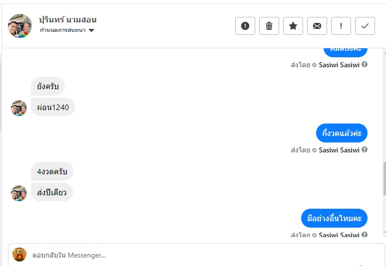Star this conversation as follow up
The width and height of the screenshot is (386, 266).
(293, 26)
